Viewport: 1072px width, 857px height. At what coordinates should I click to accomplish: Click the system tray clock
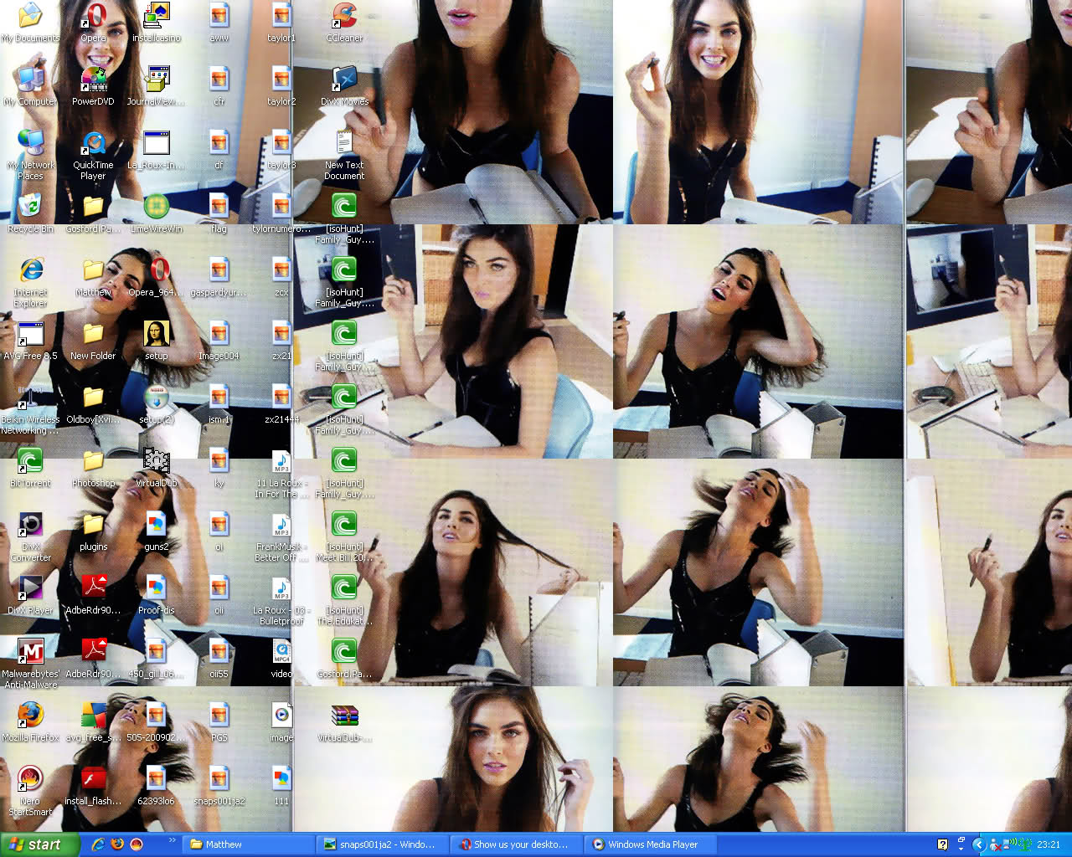click(1049, 844)
